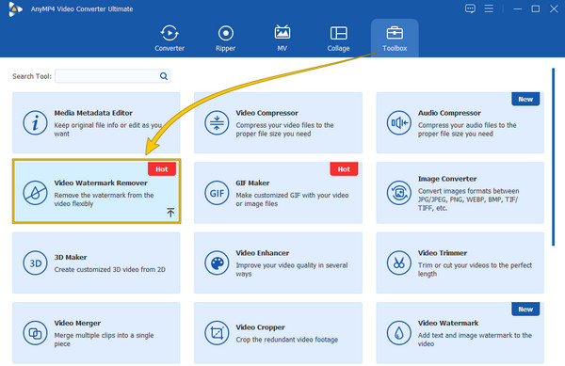
Task: Click 'Convert images formats between' description
Action: [x=468, y=199]
